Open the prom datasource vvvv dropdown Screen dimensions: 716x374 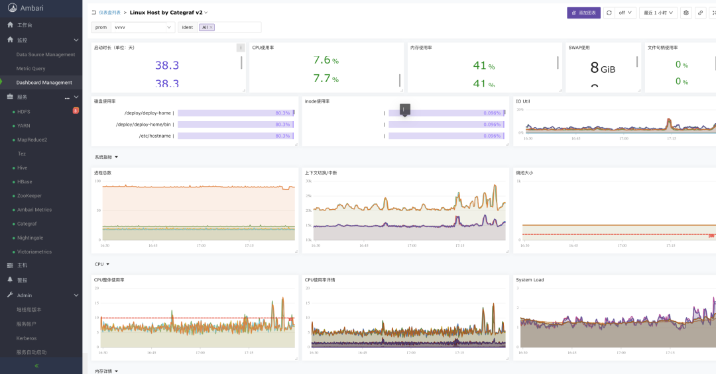point(143,27)
